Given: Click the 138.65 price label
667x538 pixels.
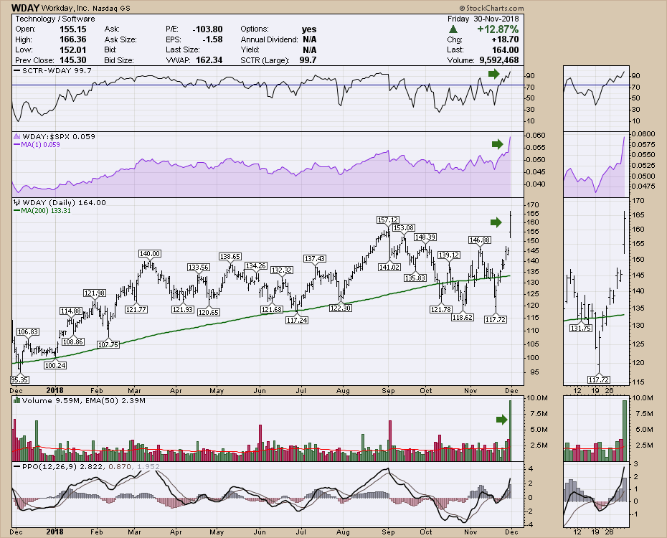Looking at the screenshot, I should click(230, 257).
